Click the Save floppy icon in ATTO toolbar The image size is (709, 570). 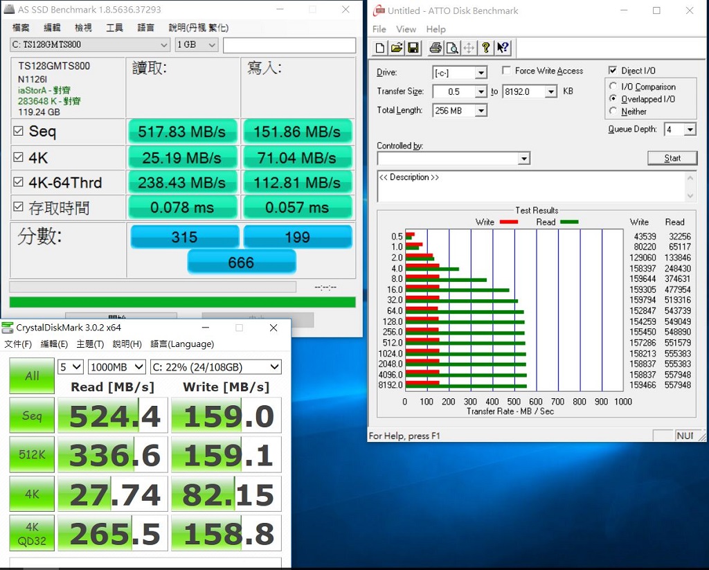[413, 48]
